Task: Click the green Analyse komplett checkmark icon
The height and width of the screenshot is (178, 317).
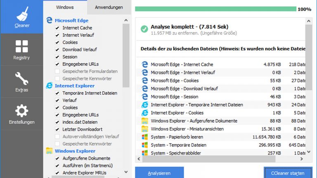Action: [x=144, y=29]
